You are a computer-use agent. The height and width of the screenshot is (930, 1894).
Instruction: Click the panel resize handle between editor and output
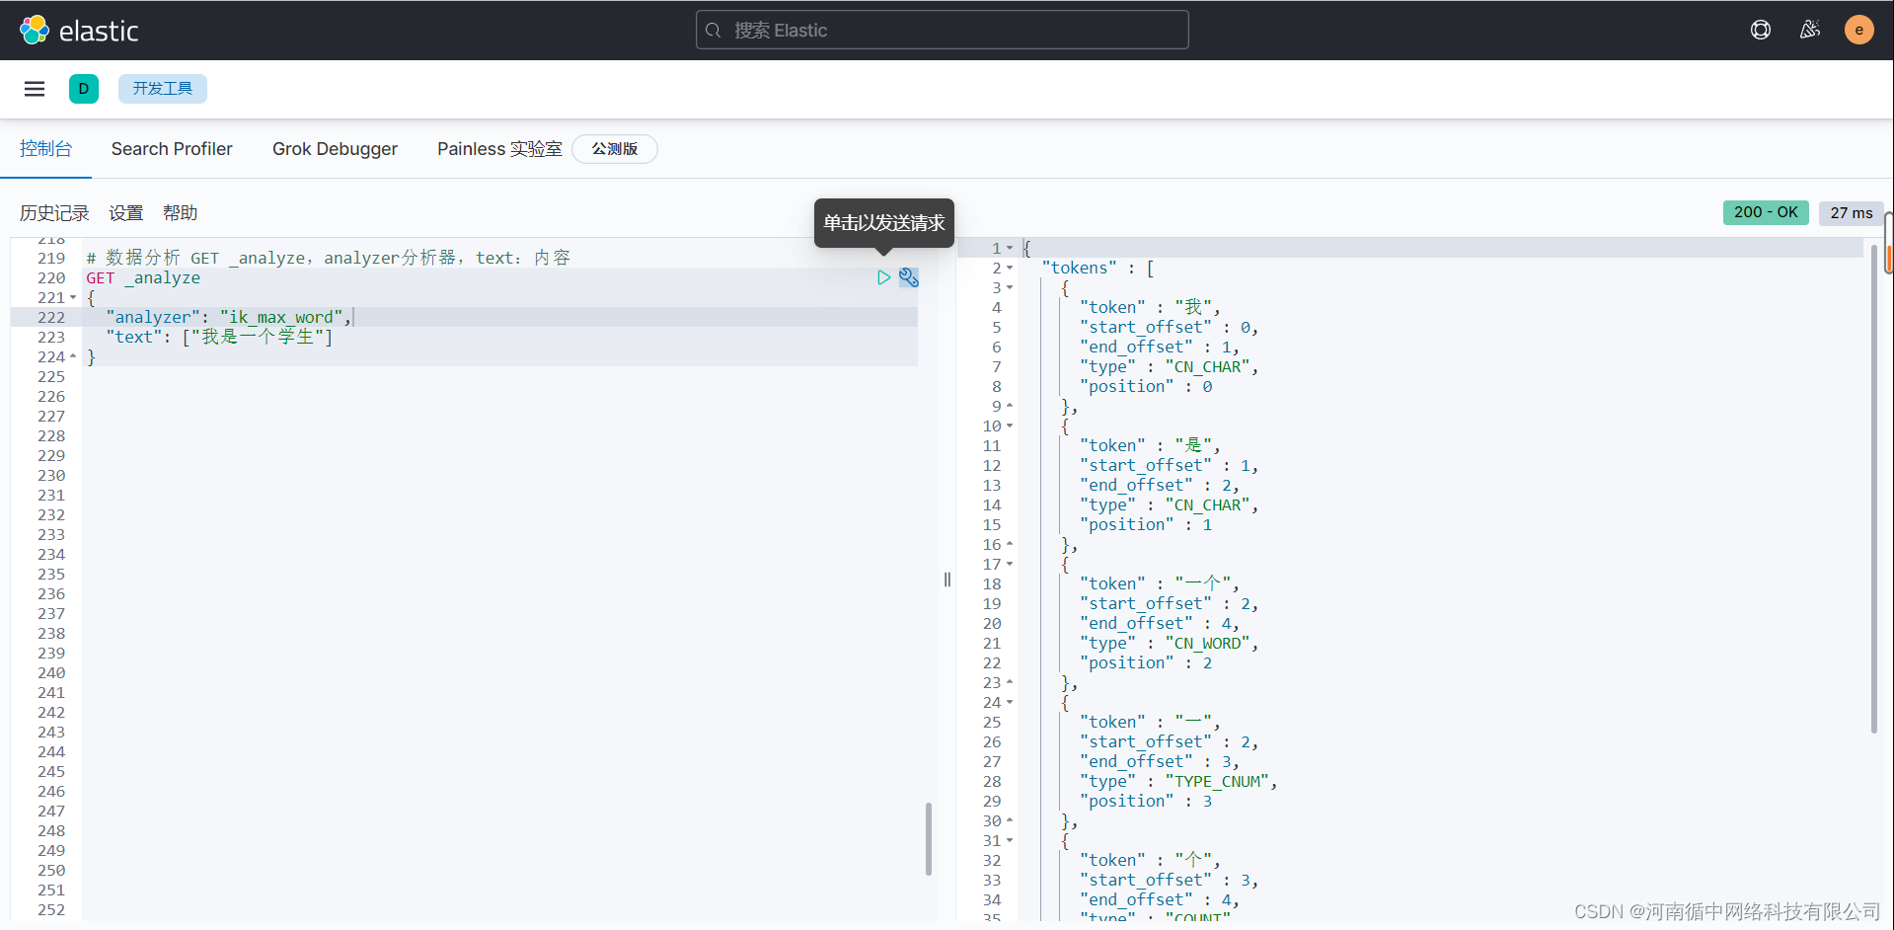click(947, 580)
